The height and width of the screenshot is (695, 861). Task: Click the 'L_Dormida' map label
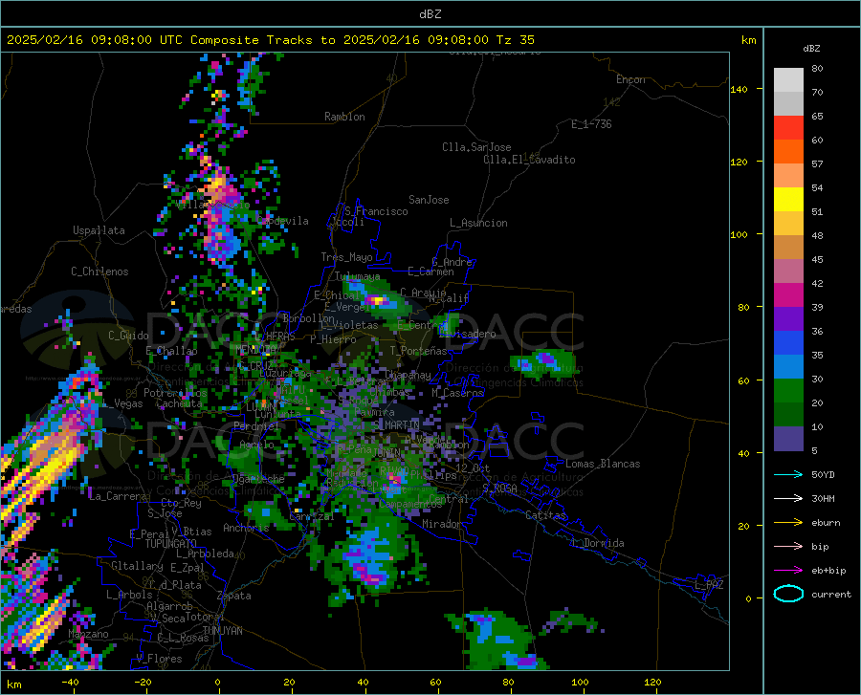pos(597,543)
